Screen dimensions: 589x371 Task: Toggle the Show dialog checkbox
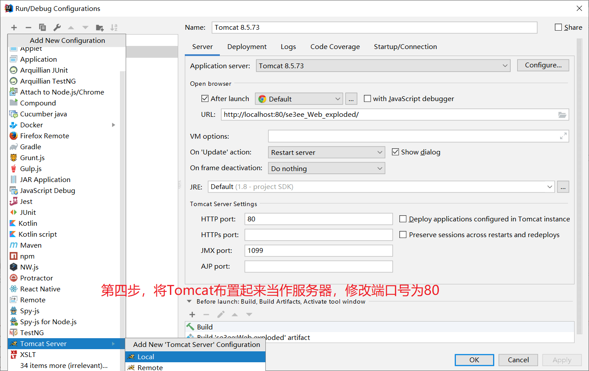pos(395,152)
